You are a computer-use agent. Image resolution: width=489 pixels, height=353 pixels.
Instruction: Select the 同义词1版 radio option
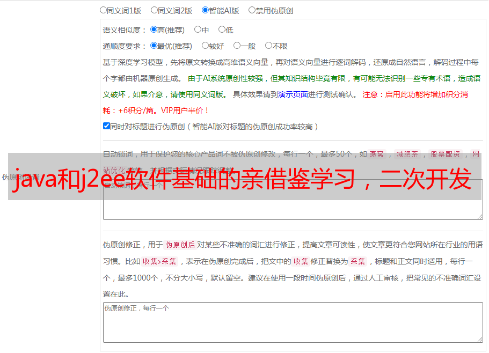point(103,10)
